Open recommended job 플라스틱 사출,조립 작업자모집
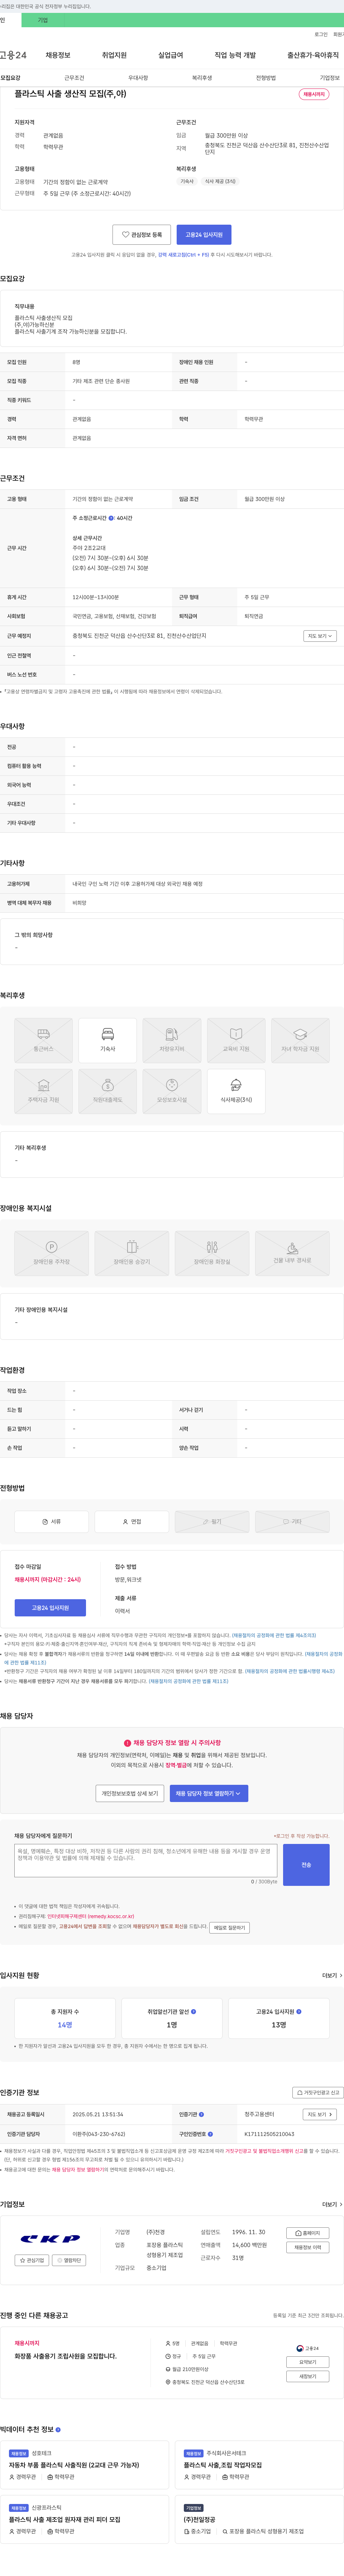Viewport: 344px width, 2576px height. click(x=223, y=2465)
